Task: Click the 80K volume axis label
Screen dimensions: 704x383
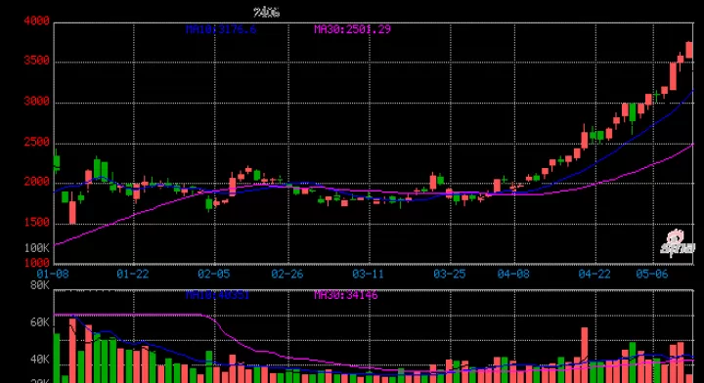Action: point(39,285)
